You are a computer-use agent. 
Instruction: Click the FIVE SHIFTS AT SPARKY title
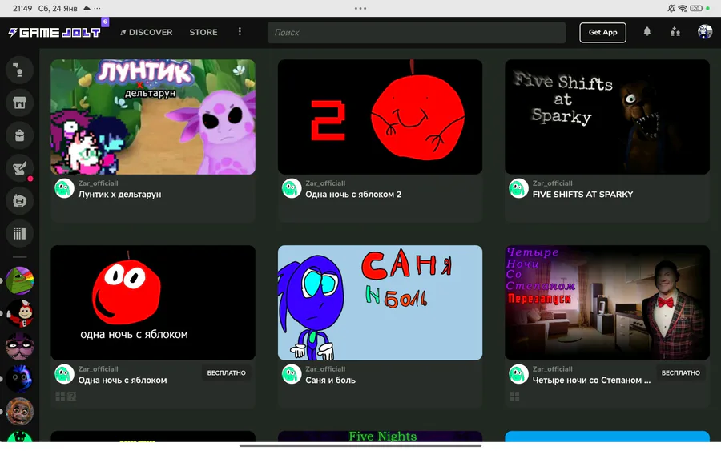582,195
